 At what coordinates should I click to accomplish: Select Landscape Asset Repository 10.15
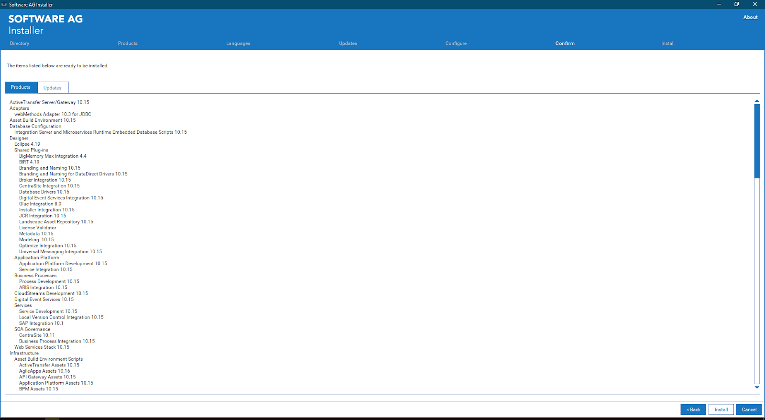click(56, 222)
